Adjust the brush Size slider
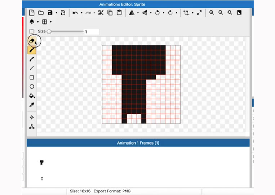275x195 pixels. coord(66,32)
